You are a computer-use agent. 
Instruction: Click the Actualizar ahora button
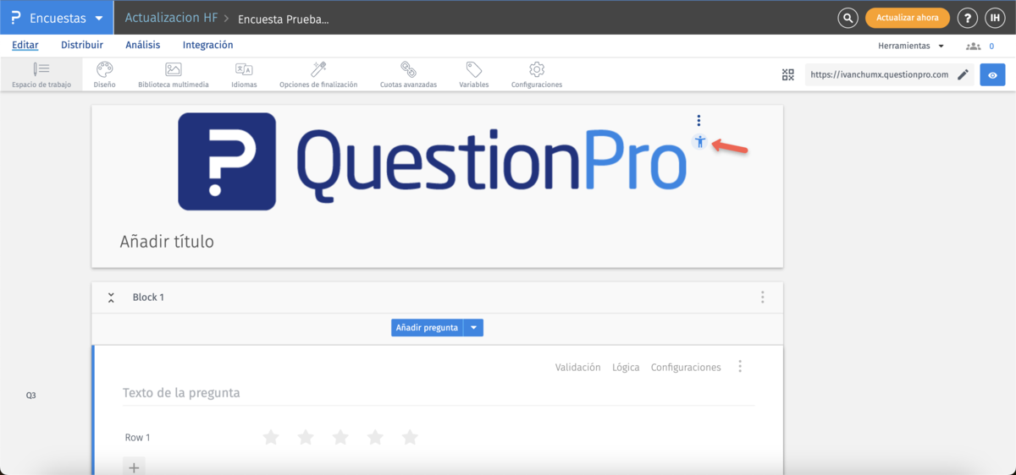click(x=907, y=18)
